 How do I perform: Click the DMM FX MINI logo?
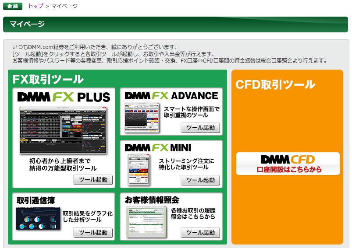tap(158, 148)
